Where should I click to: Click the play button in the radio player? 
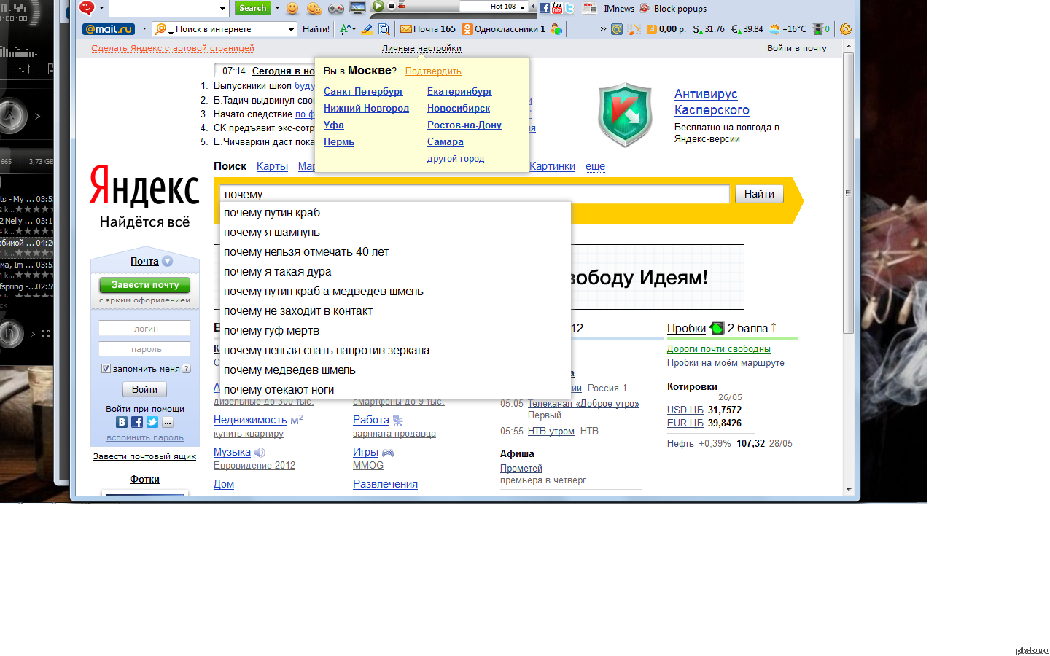click(x=378, y=6)
